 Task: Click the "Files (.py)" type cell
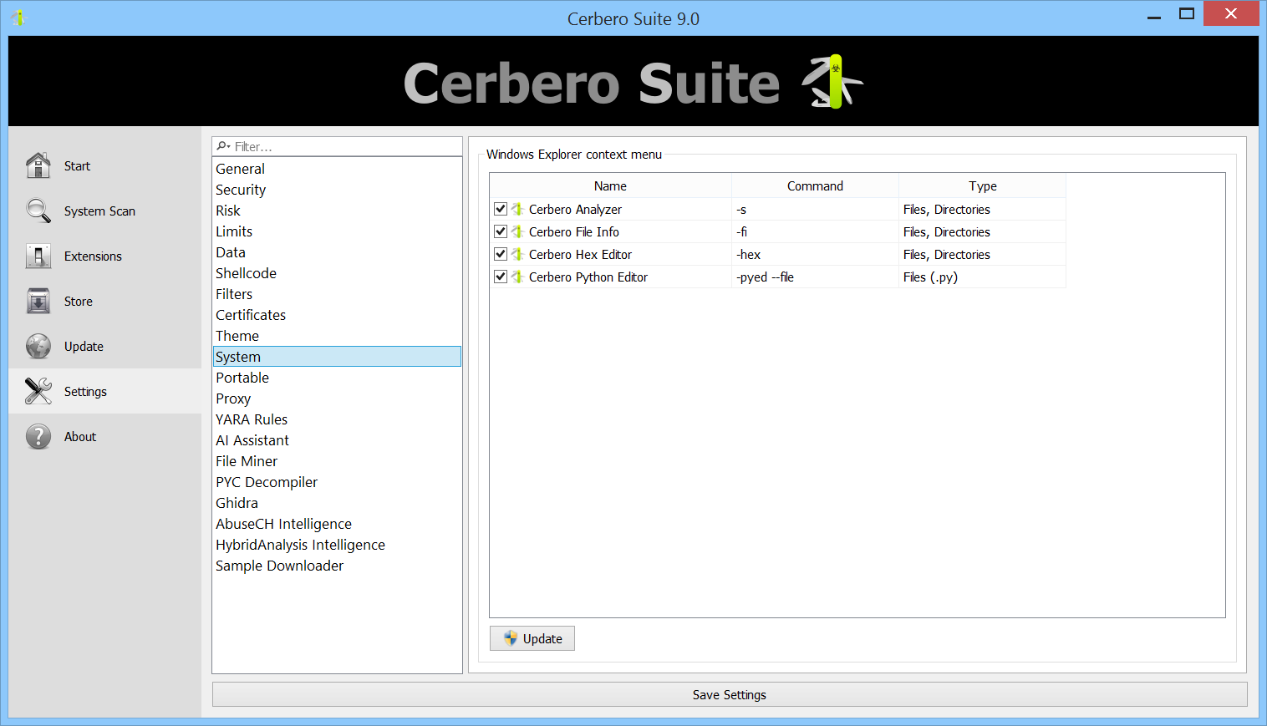coord(982,277)
